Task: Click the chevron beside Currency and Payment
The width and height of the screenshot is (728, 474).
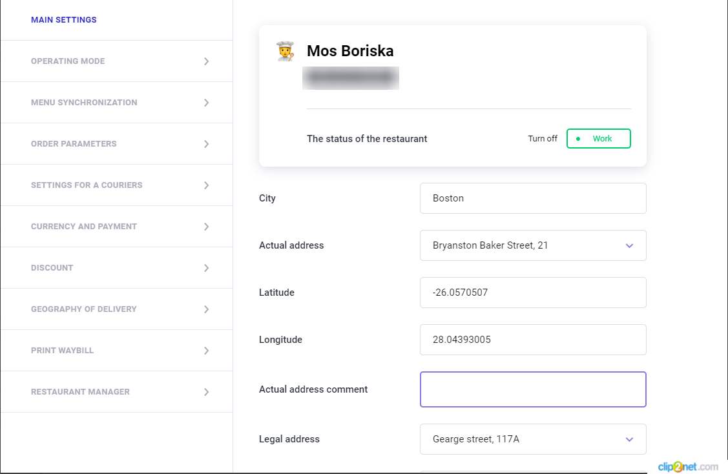Action: click(x=207, y=227)
